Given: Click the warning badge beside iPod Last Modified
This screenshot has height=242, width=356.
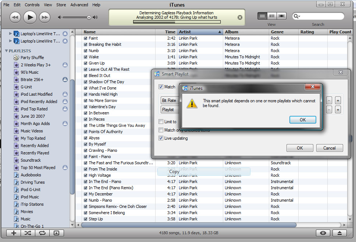Looking at the screenshot, I should pos(65,94).
